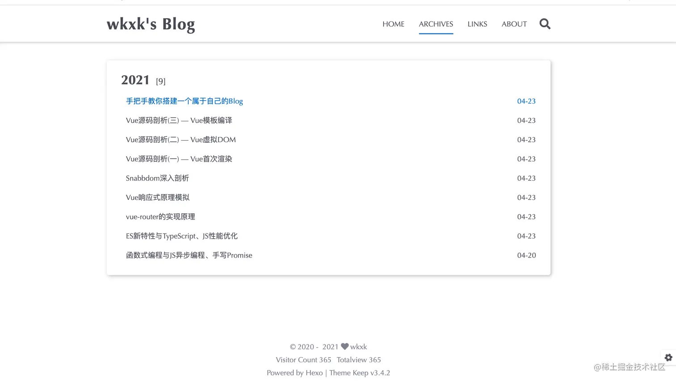Click the Visitor Count 365 text
The image size is (676, 382).
click(304, 360)
